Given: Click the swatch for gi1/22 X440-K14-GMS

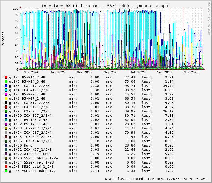Looking at the screenshot, I should tap(6, 154).
